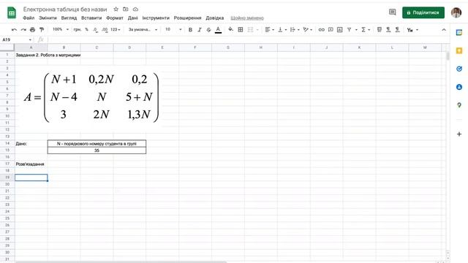Open the Файл menu

pos(29,18)
